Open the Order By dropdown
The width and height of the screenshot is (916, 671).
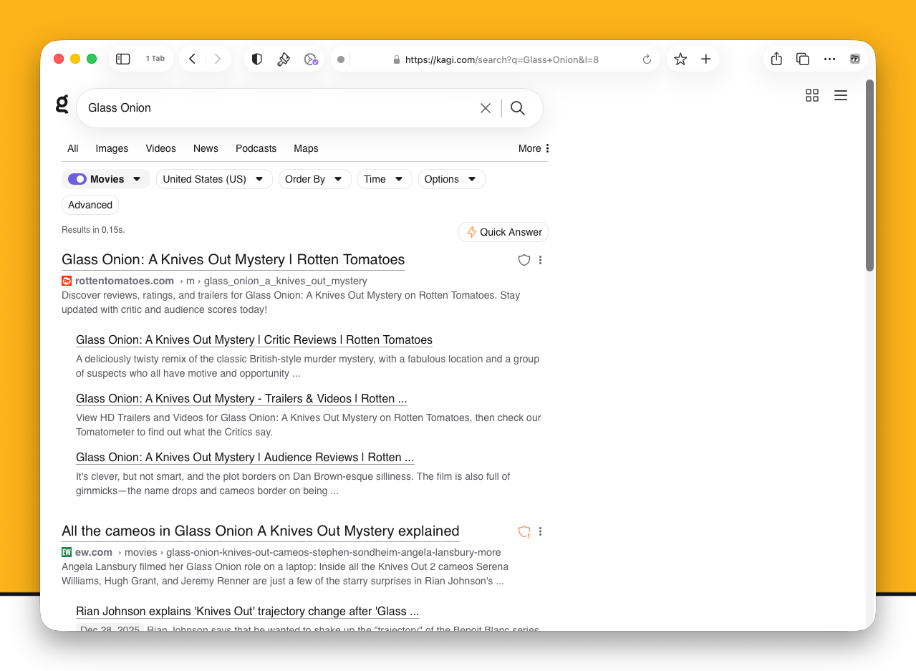coord(314,179)
